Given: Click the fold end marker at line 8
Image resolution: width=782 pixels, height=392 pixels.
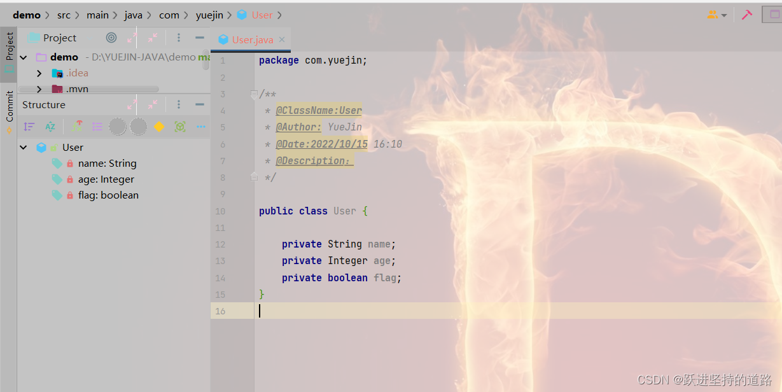Looking at the screenshot, I should coord(254,177).
